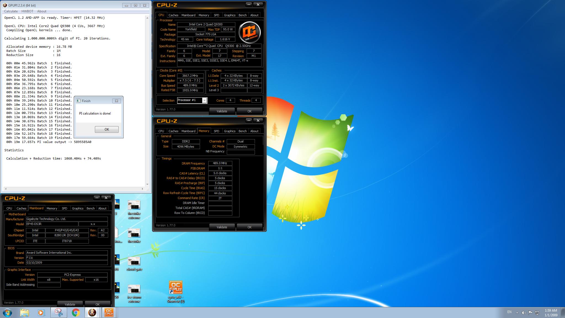The width and height of the screenshot is (565, 318).
Task: Click the GPUPI title bar app icon
Action: (5, 5)
